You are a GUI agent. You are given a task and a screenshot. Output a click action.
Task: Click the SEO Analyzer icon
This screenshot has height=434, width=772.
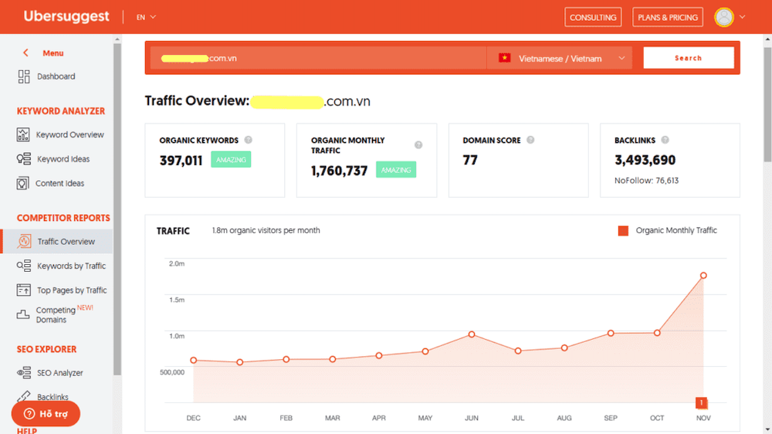pyautogui.click(x=24, y=373)
